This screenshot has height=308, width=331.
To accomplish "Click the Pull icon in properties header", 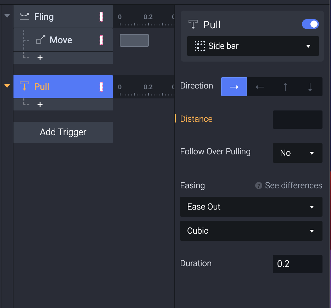I will [193, 25].
